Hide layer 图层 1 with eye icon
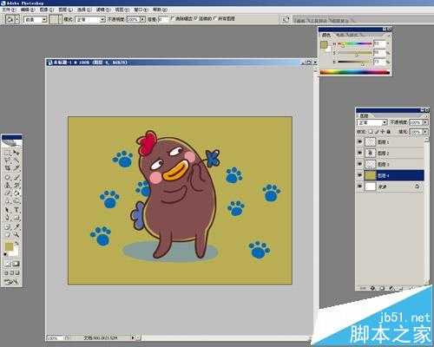The width and height of the screenshot is (434, 347). coord(360,142)
